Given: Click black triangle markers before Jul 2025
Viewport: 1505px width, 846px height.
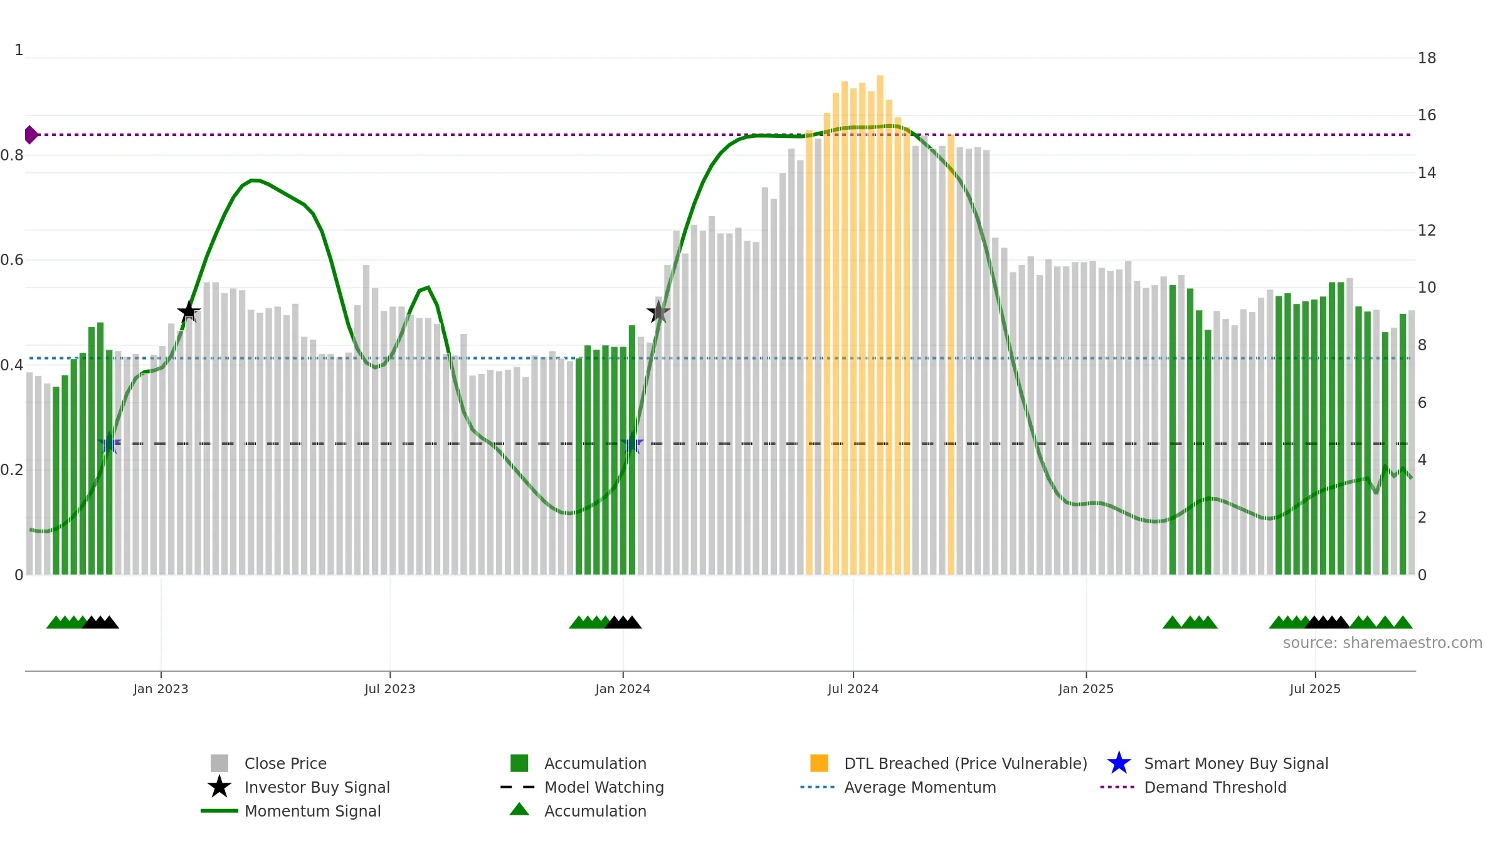Looking at the screenshot, I should 1328,622.
